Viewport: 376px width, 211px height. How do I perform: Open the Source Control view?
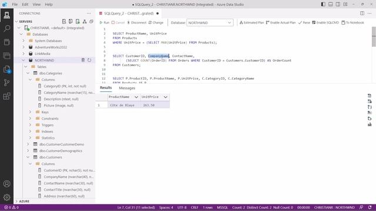(6, 83)
